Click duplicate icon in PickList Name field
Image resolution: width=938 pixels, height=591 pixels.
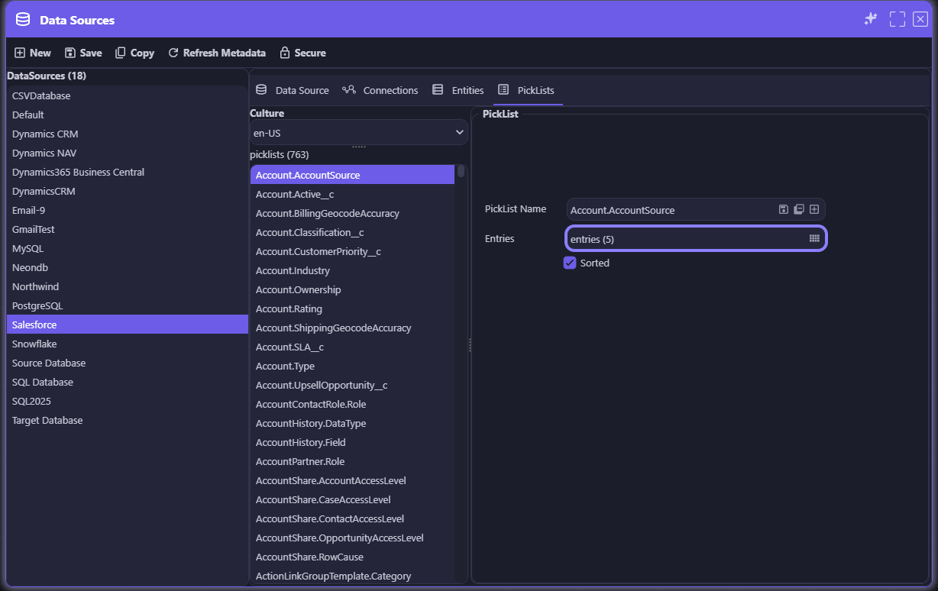point(799,209)
